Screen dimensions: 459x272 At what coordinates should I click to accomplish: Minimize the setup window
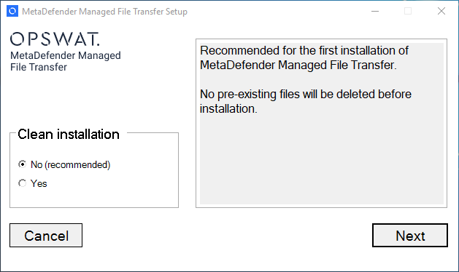tap(375, 11)
